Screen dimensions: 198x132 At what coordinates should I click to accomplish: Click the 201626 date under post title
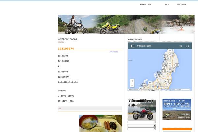point(61,42)
